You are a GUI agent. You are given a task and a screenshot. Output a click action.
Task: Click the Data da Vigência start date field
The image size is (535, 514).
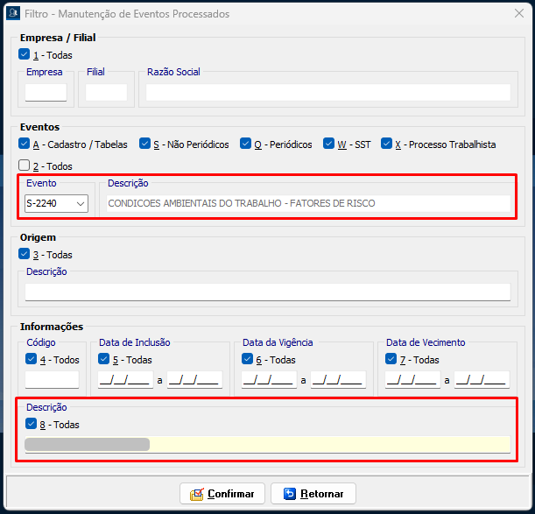click(x=268, y=380)
